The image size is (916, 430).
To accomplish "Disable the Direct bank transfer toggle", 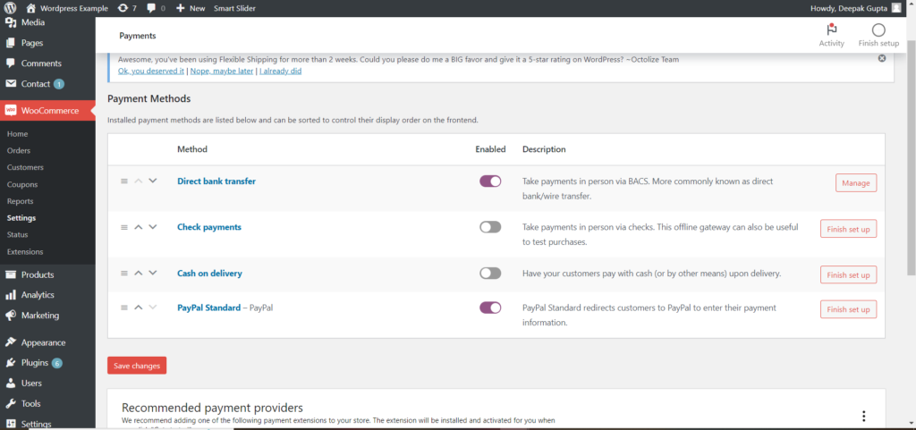I will point(490,181).
